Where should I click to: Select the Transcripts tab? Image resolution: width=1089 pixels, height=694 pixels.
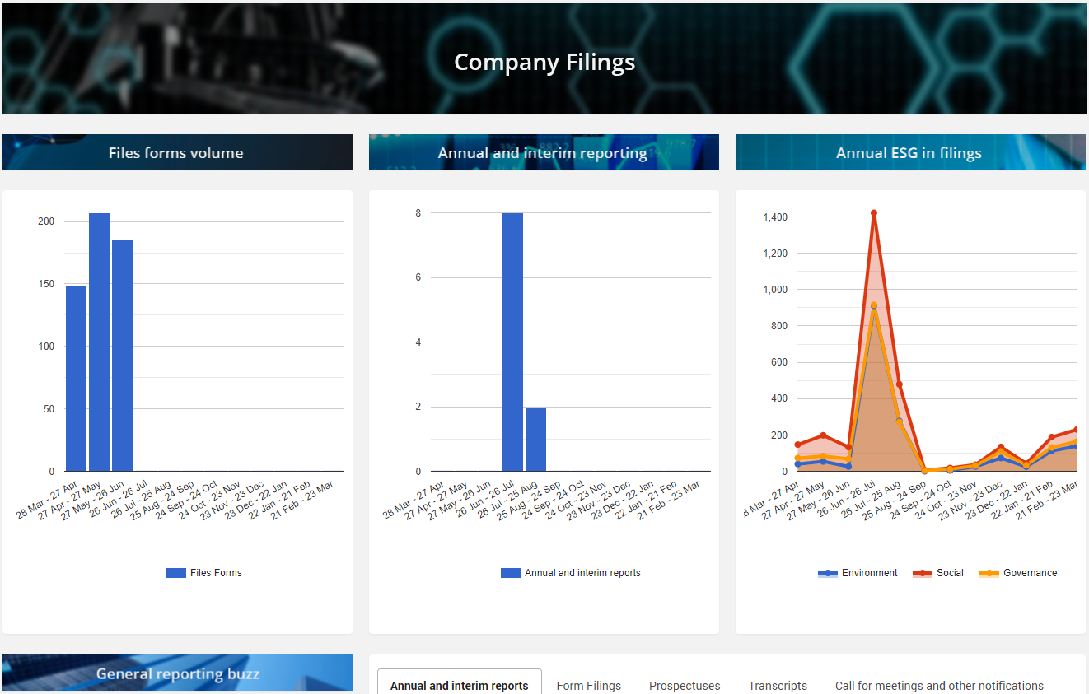pos(778,685)
